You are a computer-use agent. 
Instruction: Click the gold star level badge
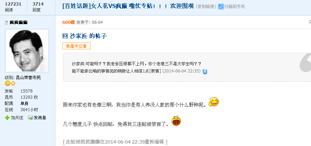(x=13, y=84)
